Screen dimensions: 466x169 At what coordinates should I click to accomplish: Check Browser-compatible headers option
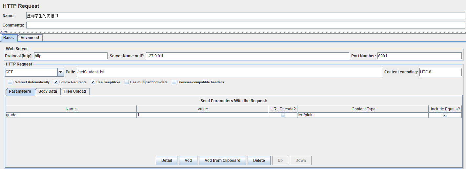point(174,82)
